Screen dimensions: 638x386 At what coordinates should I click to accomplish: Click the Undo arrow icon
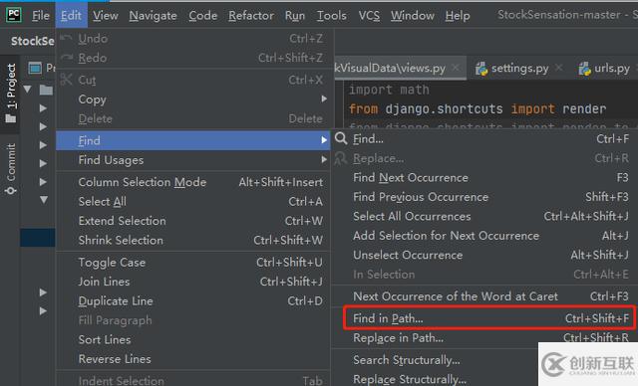pos(67,39)
